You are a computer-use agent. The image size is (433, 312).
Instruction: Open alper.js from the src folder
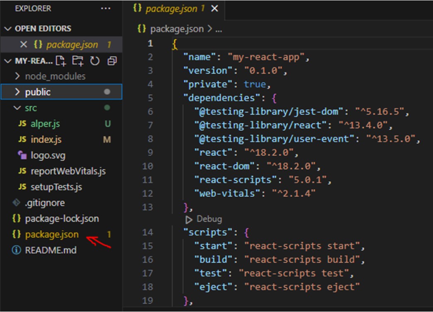[45, 124]
